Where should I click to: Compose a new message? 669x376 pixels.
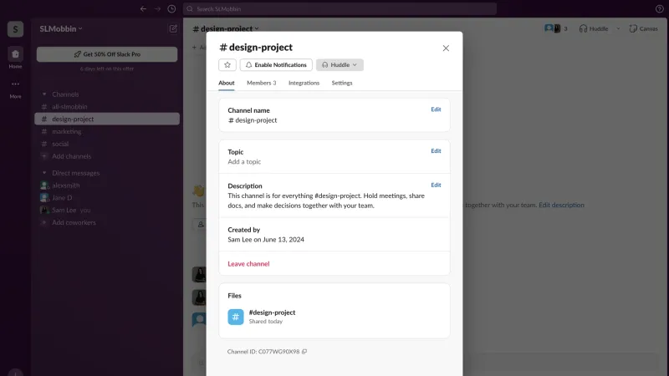[x=173, y=28]
